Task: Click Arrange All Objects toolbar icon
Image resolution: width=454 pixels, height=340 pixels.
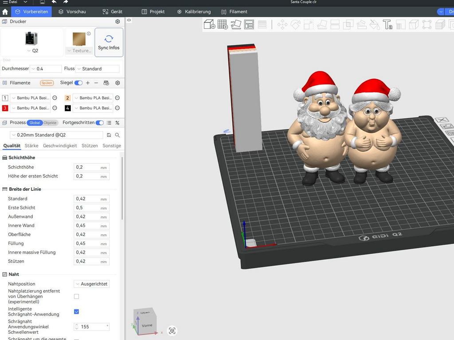Action: pyautogui.click(x=249, y=24)
